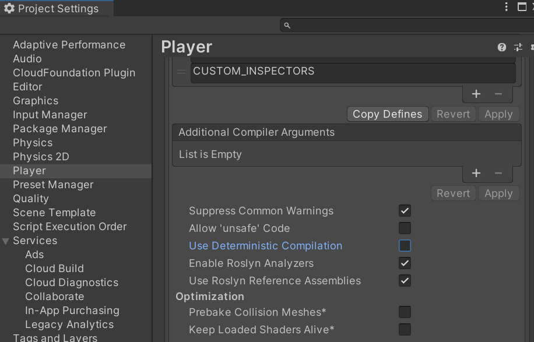Uncheck Suppress Common Warnings
Viewport: 534px width, 342px height.
(x=405, y=211)
